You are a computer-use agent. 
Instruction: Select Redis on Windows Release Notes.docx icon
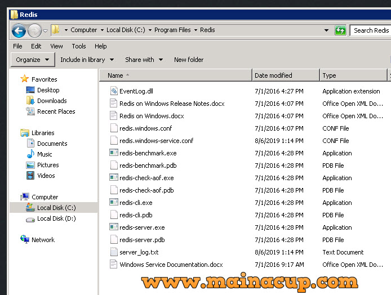click(x=113, y=103)
